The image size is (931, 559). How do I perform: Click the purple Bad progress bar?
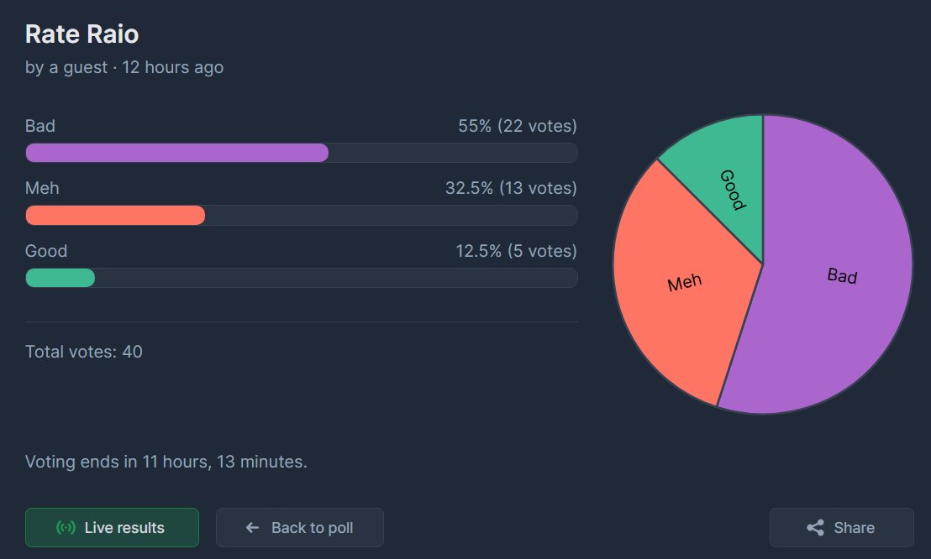[176, 153]
